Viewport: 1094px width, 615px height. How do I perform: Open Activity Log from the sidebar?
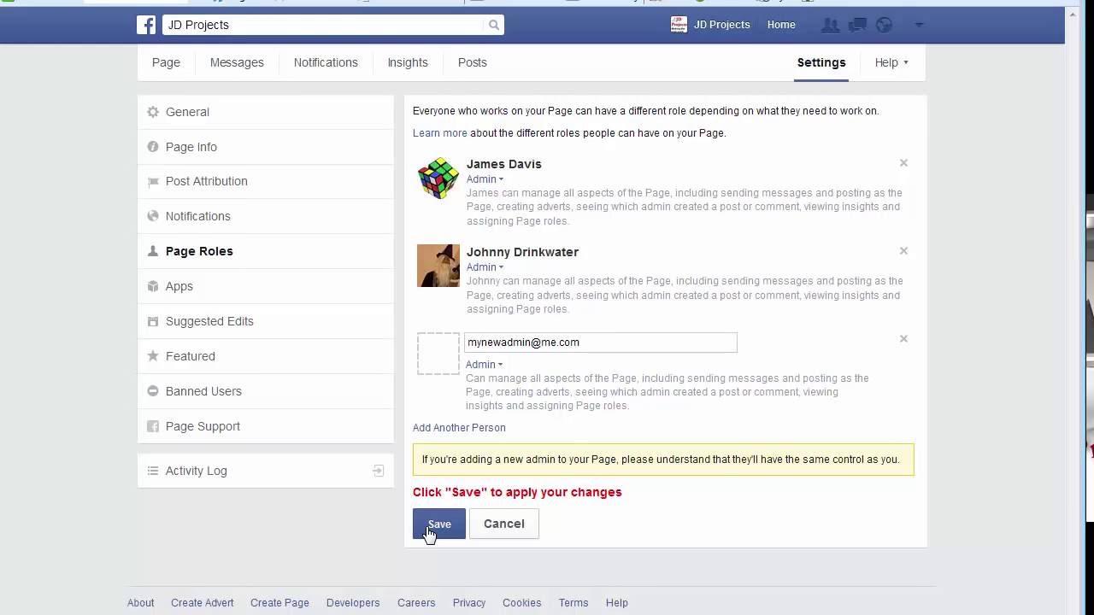point(266,471)
